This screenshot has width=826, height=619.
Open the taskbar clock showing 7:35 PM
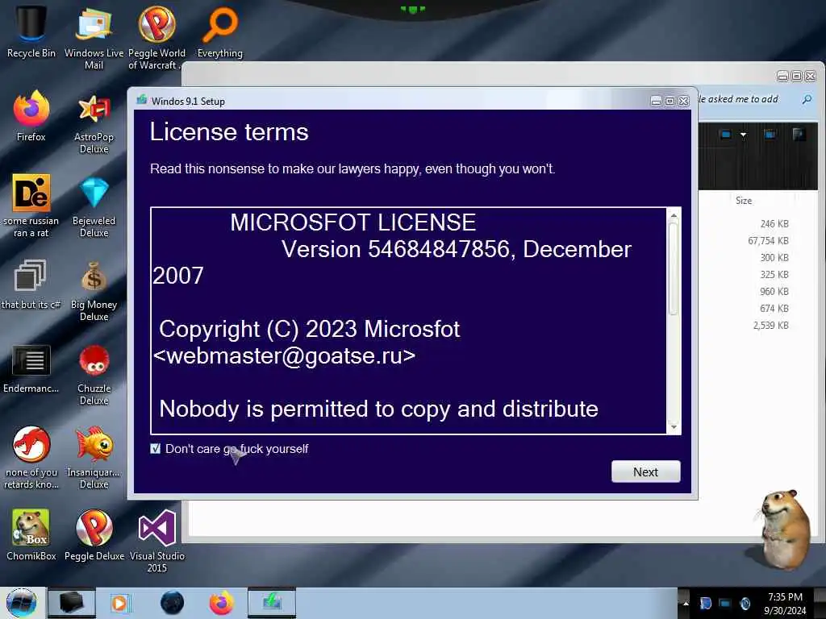785,603
